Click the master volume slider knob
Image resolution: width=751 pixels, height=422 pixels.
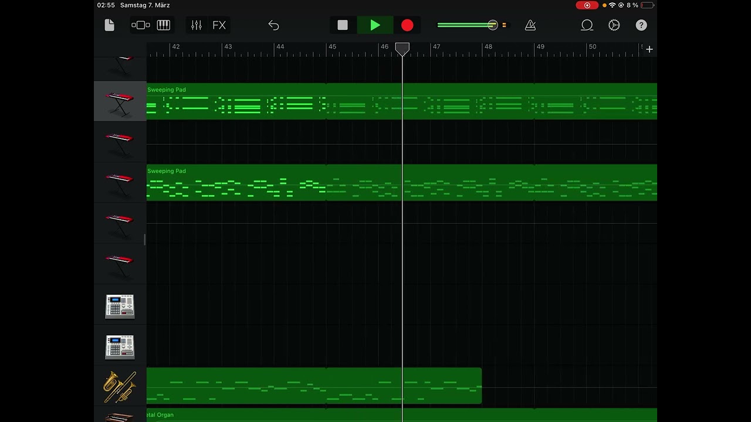[493, 25]
